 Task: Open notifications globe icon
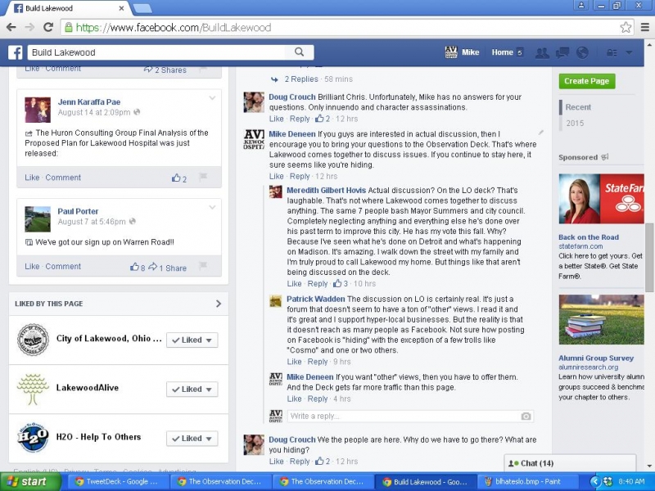[583, 52]
